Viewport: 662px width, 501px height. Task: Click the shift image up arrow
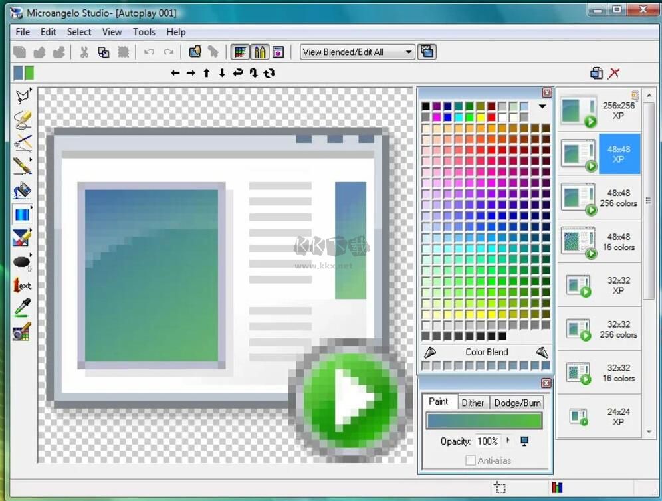tap(207, 73)
